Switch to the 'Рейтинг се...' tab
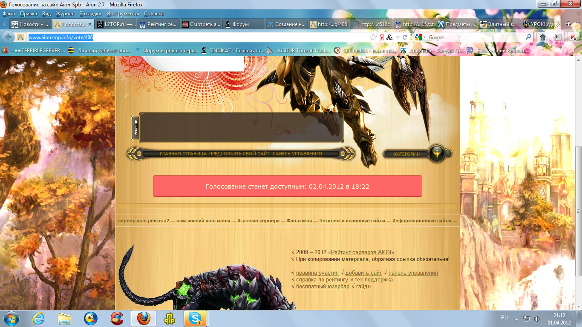The height and width of the screenshot is (327, 582). pyautogui.click(x=158, y=24)
